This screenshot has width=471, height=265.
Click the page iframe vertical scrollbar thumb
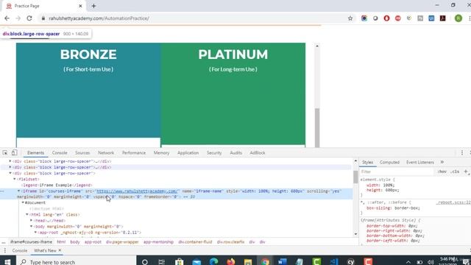(x=317, y=127)
